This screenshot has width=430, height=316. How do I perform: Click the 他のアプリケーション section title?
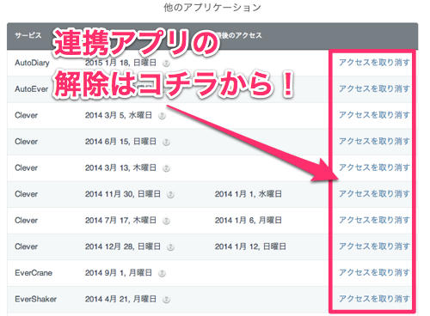pyautogui.click(x=212, y=8)
